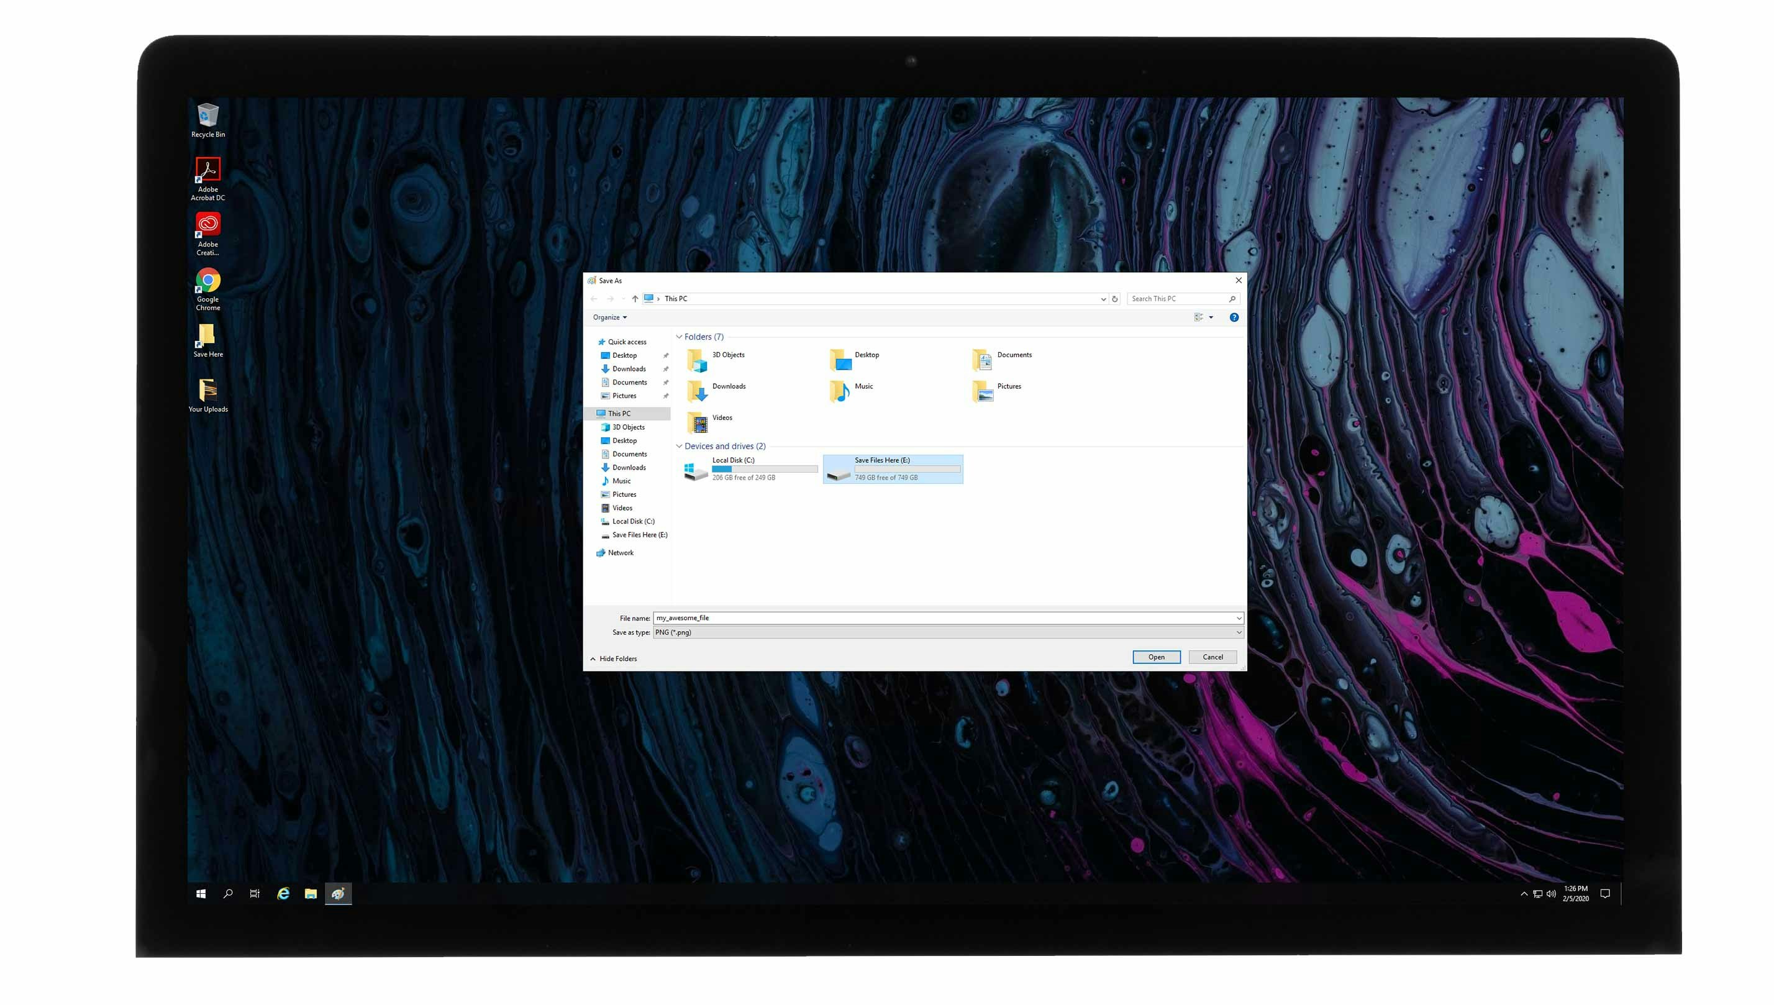Collapse the Devices and drives section
This screenshot has width=1774, height=1005.
(678, 446)
